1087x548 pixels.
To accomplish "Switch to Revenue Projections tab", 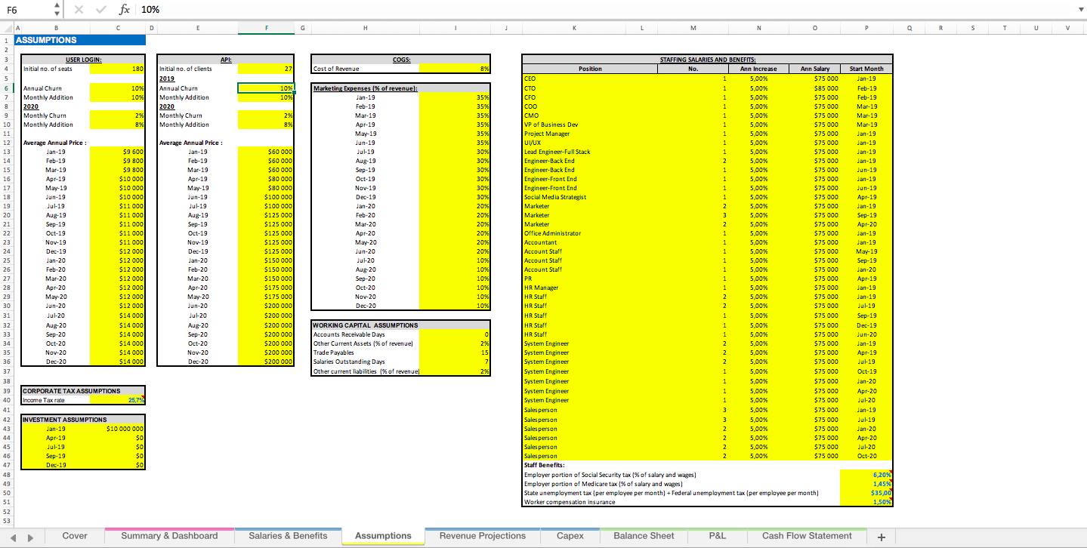I will click(x=483, y=536).
